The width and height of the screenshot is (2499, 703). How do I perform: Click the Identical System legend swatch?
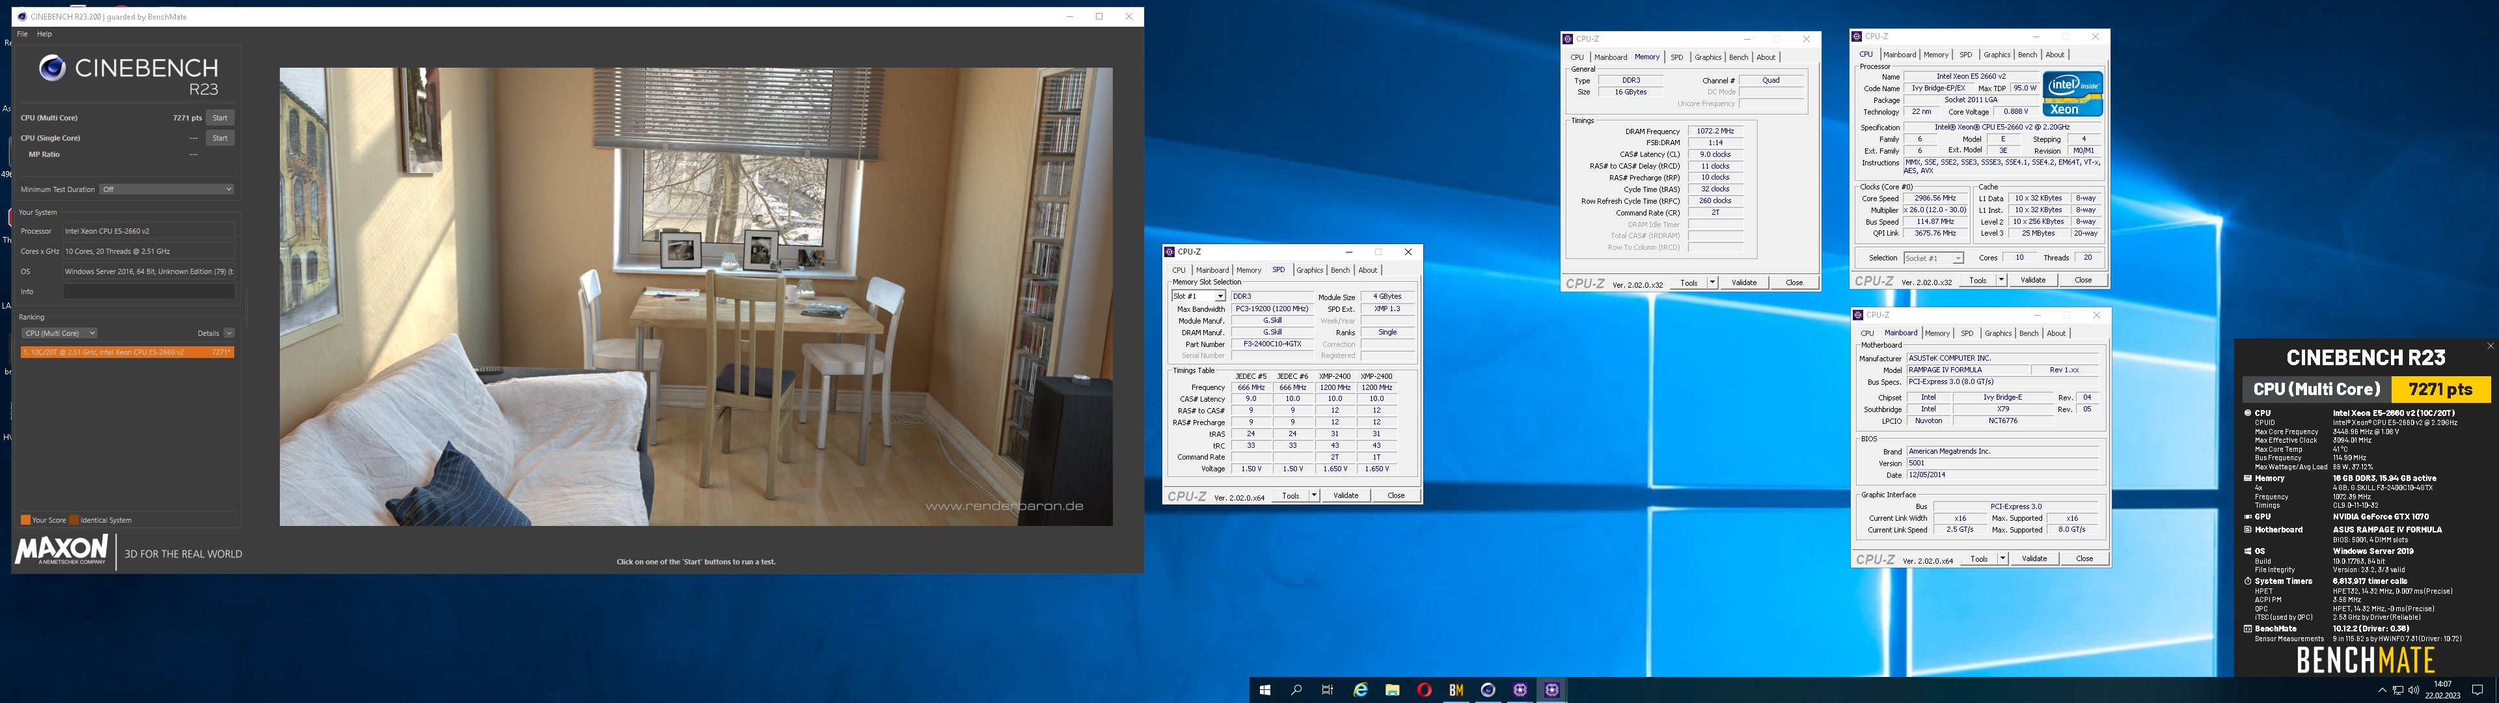(73, 521)
